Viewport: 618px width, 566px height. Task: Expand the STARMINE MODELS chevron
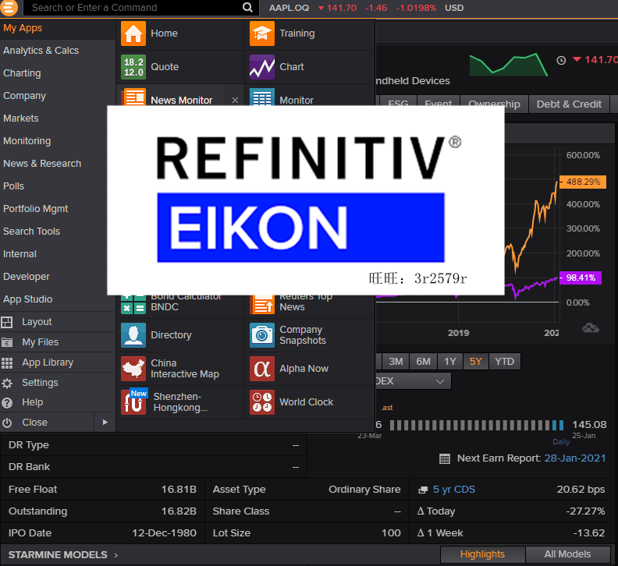pyautogui.click(x=116, y=555)
